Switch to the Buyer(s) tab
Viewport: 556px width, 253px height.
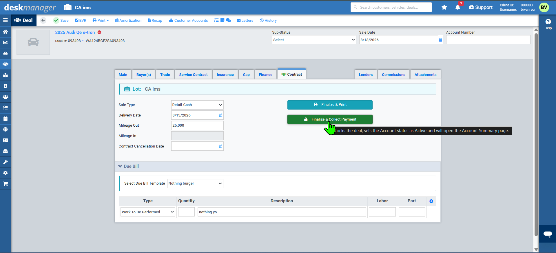coord(144,74)
